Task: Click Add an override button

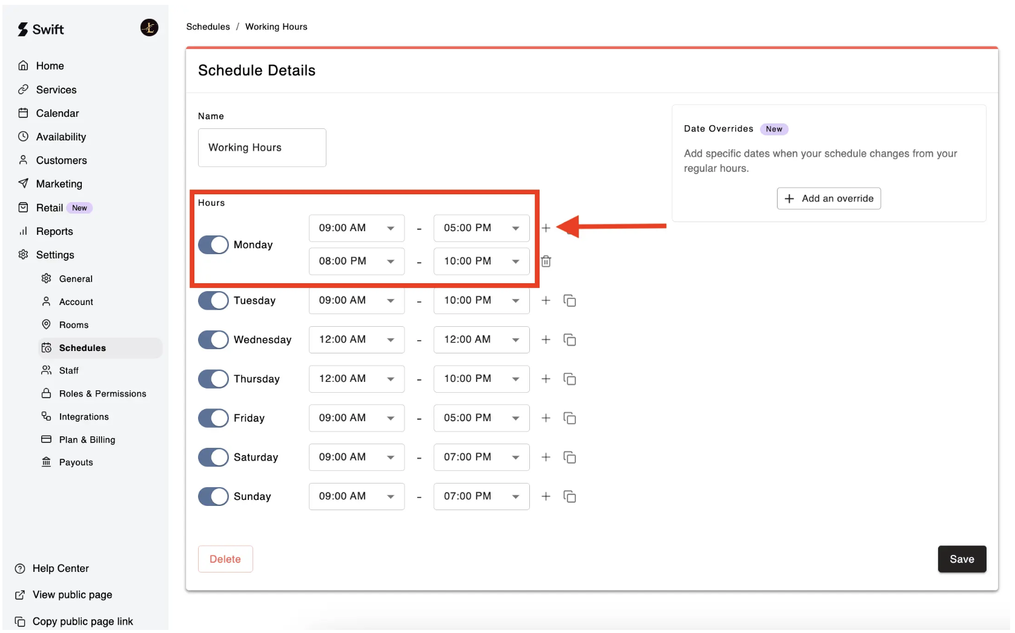Action: tap(828, 199)
